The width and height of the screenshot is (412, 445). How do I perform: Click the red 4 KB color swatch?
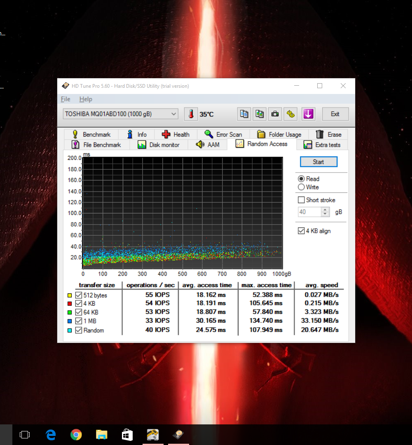coord(70,303)
